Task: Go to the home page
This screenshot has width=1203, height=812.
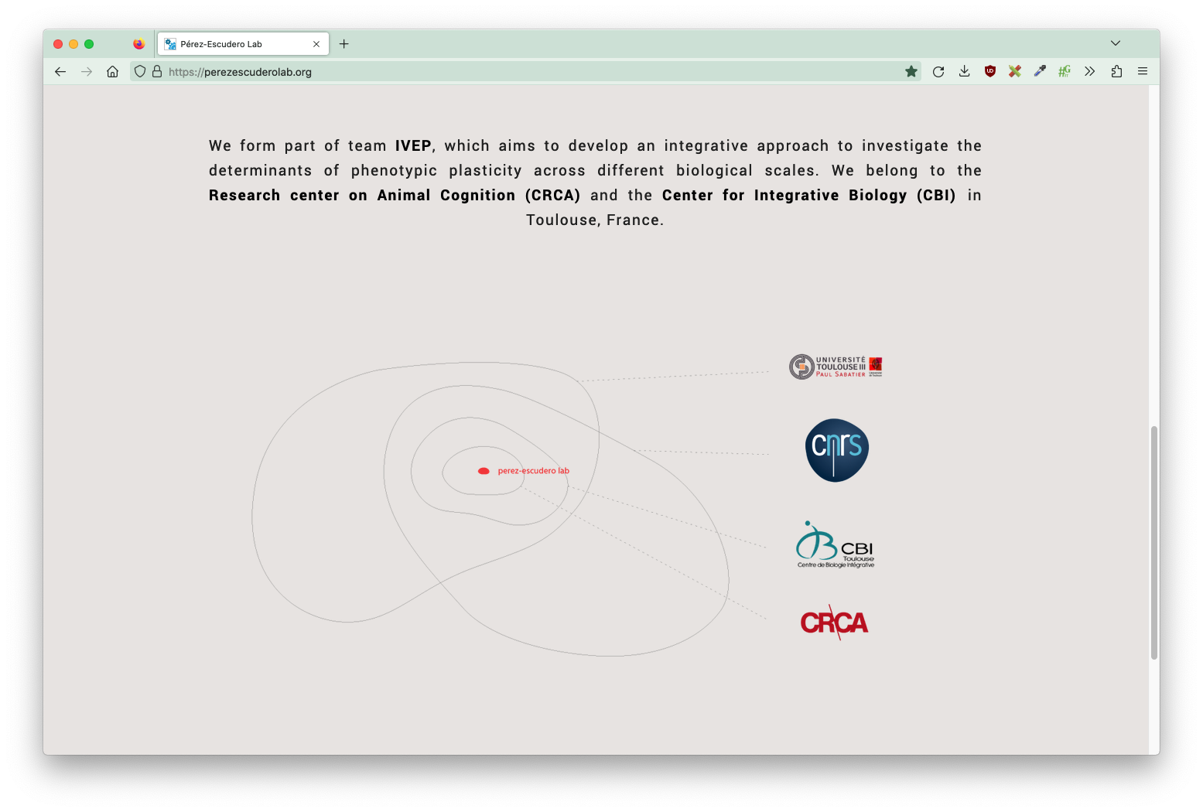Action: [x=113, y=72]
